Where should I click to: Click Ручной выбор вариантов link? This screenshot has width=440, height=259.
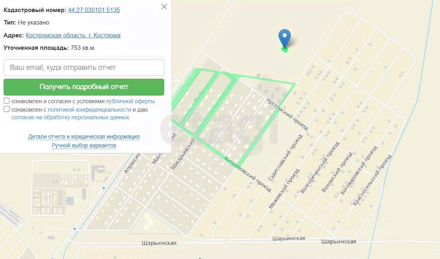click(x=84, y=145)
